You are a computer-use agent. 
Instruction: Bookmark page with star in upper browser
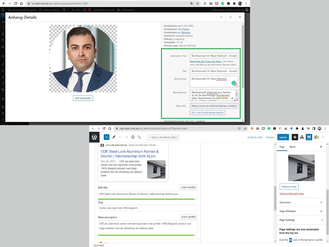point(197,3)
